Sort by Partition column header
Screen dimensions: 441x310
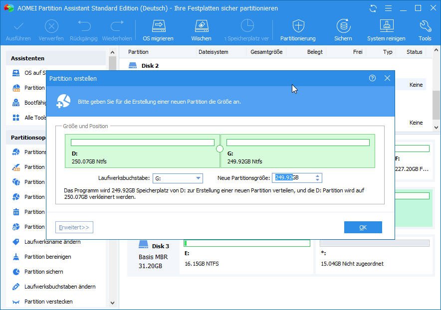(138, 52)
